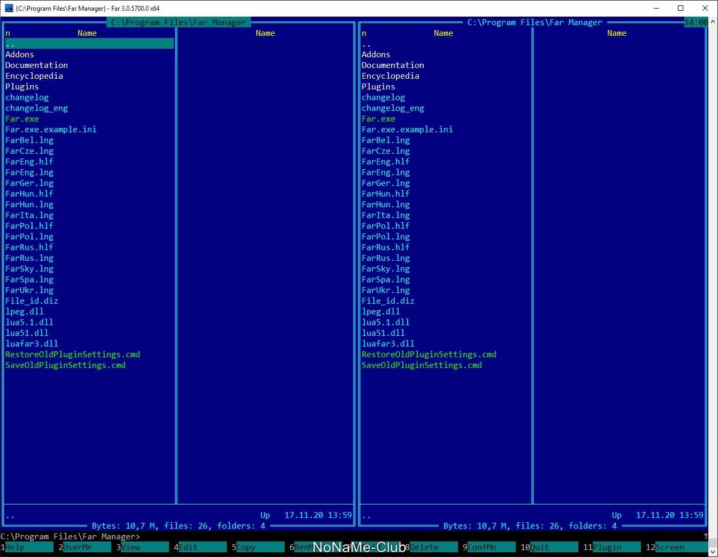Viewport: 718px width, 557px height.
Task: Click the Far Manager icon in the title bar
Action: coord(9,8)
